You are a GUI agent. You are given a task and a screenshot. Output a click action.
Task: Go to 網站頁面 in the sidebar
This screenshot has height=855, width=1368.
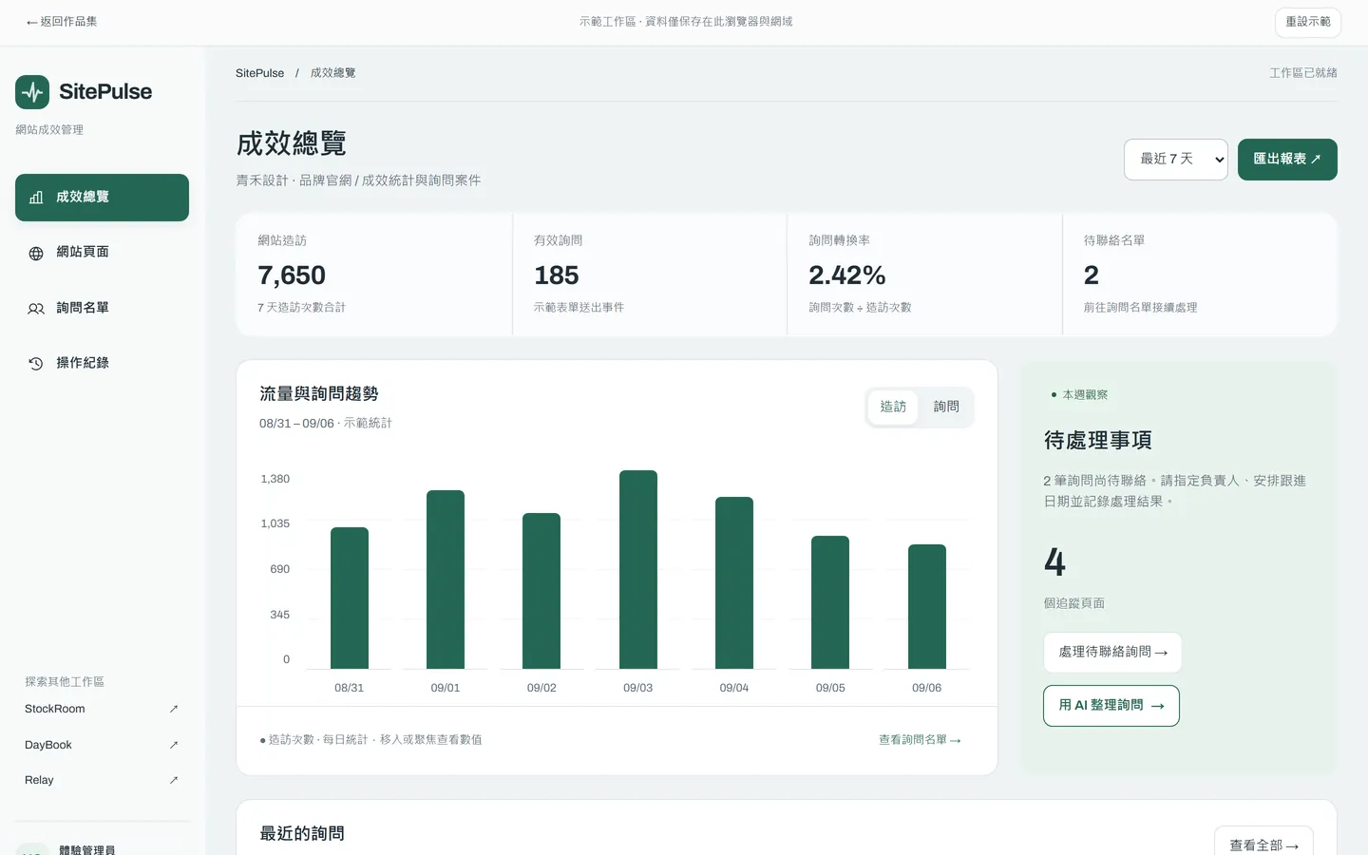click(x=102, y=253)
